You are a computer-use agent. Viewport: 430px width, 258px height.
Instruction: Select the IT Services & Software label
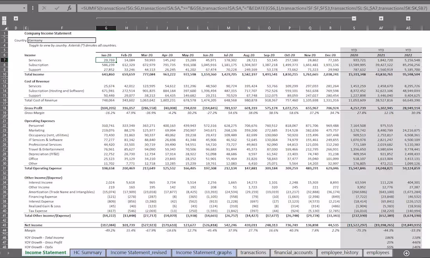point(45,140)
